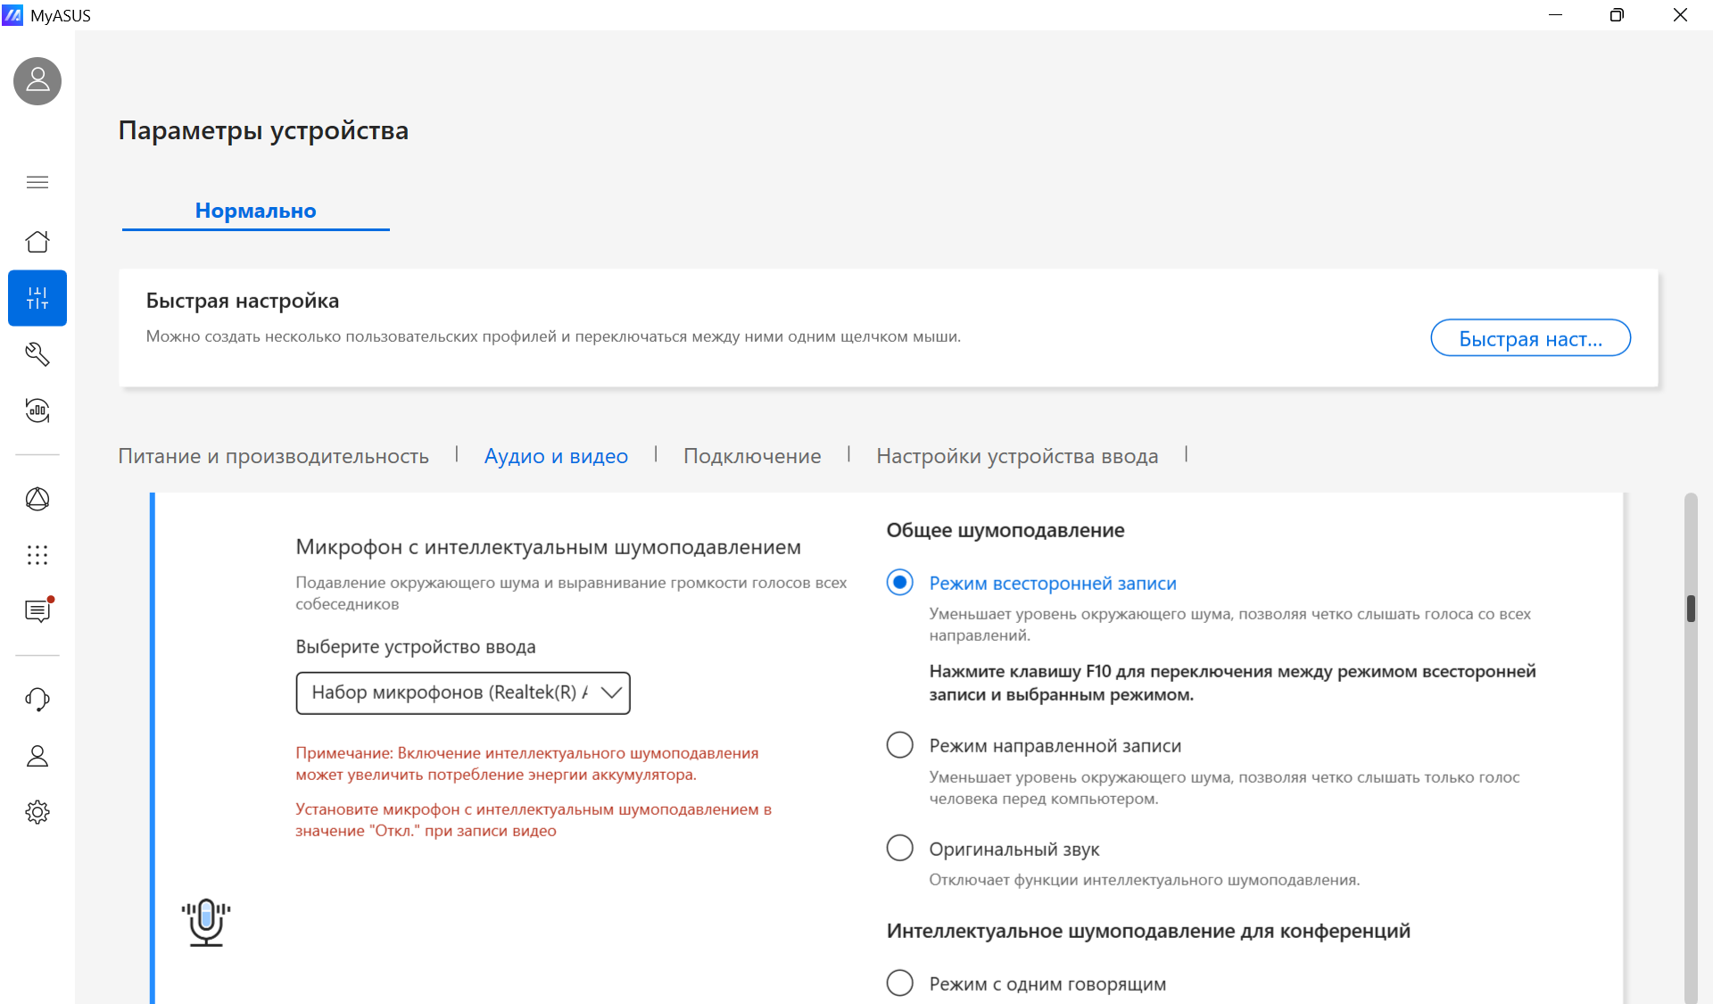Viewport: 1713px width, 1004px height.
Task: Click the Быстрая наст... button
Action: pos(1530,338)
